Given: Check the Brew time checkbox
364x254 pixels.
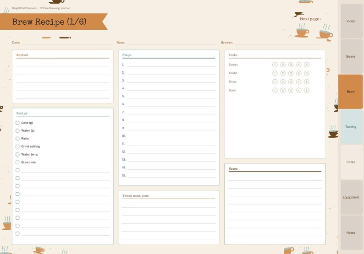Looking at the screenshot, I should [x=17, y=162].
